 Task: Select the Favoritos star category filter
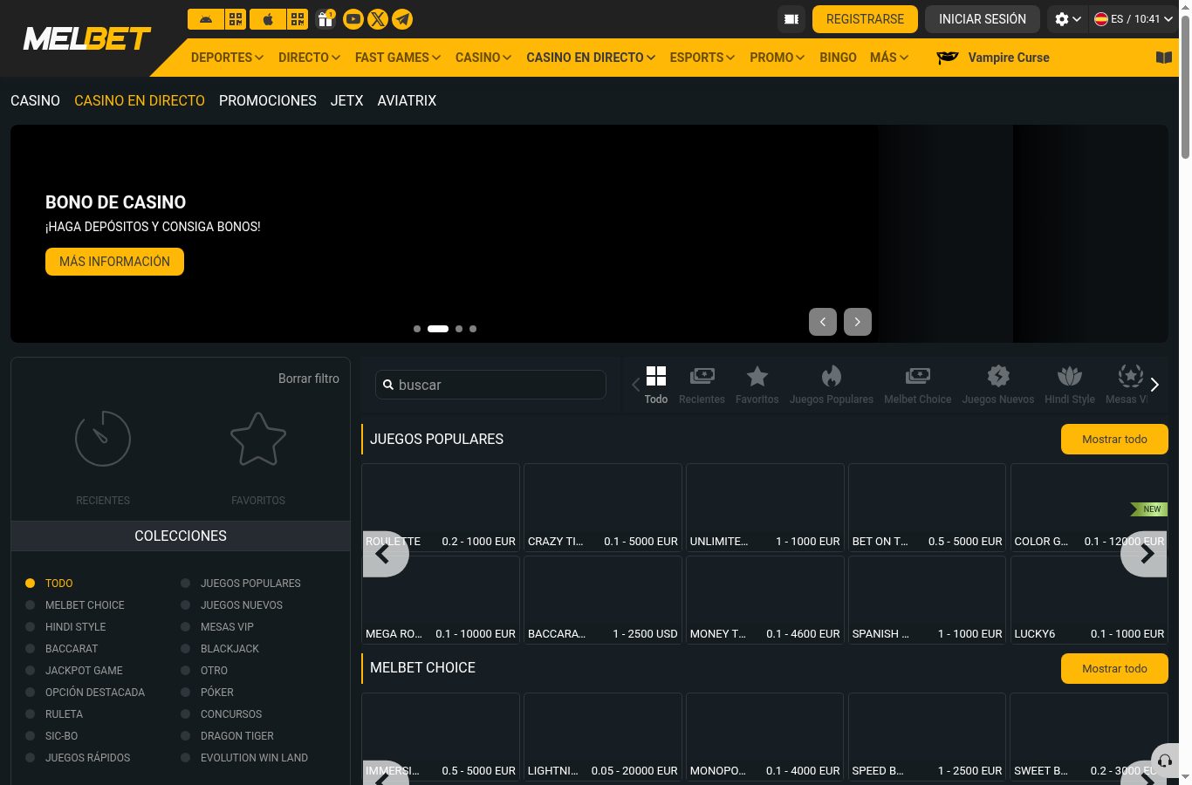pos(757,385)
